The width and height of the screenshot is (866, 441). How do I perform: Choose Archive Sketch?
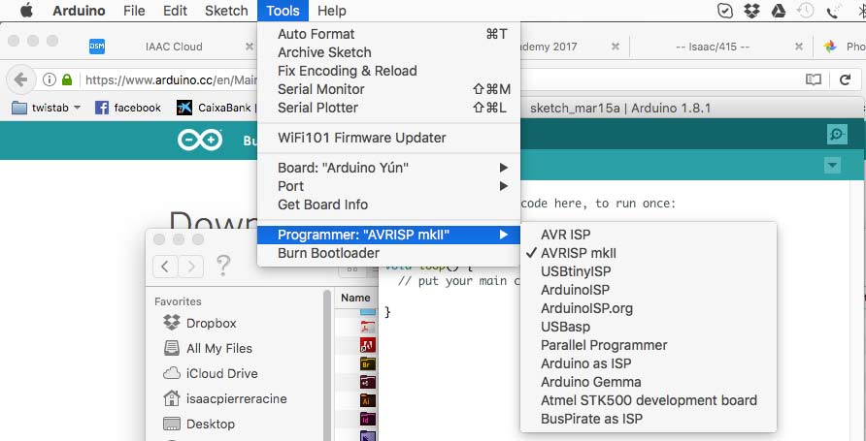point(388,52)
